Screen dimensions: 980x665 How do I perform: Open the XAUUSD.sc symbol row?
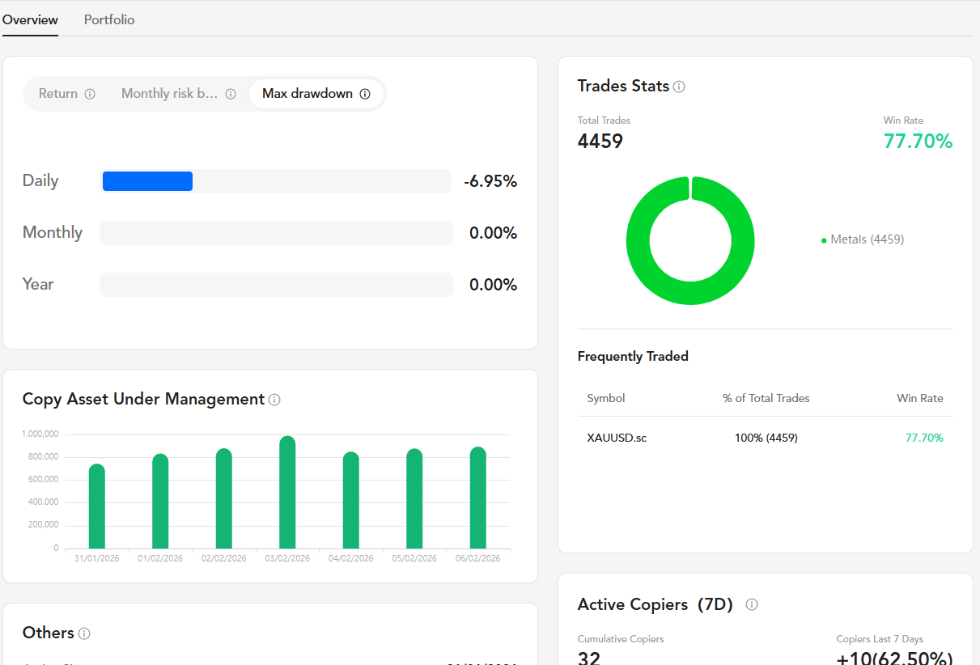click(x=617, y=438)
